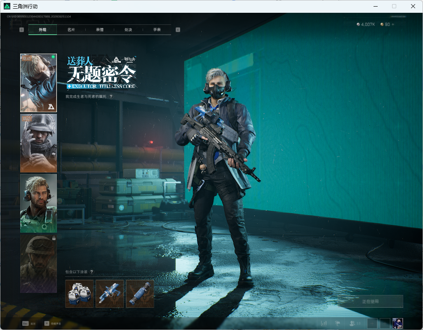The height and width of the screenshot is (330, 423).
Task: Minimize the 三角洲行动 window
Action: pyautogui.click(x=376, y=6)
